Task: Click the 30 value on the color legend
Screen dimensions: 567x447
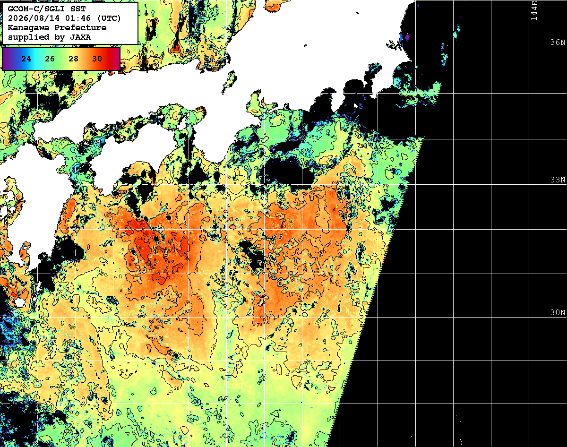Action: click(97, 59)
